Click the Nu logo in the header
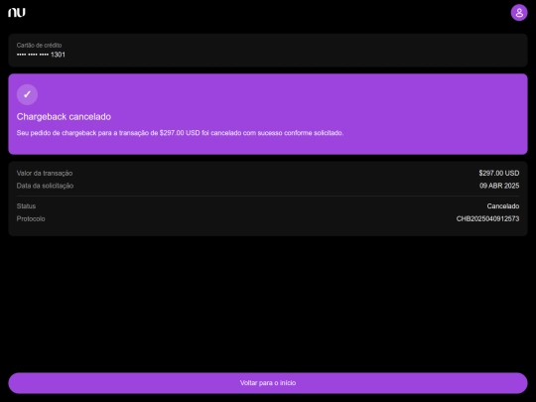 (17, 13)
